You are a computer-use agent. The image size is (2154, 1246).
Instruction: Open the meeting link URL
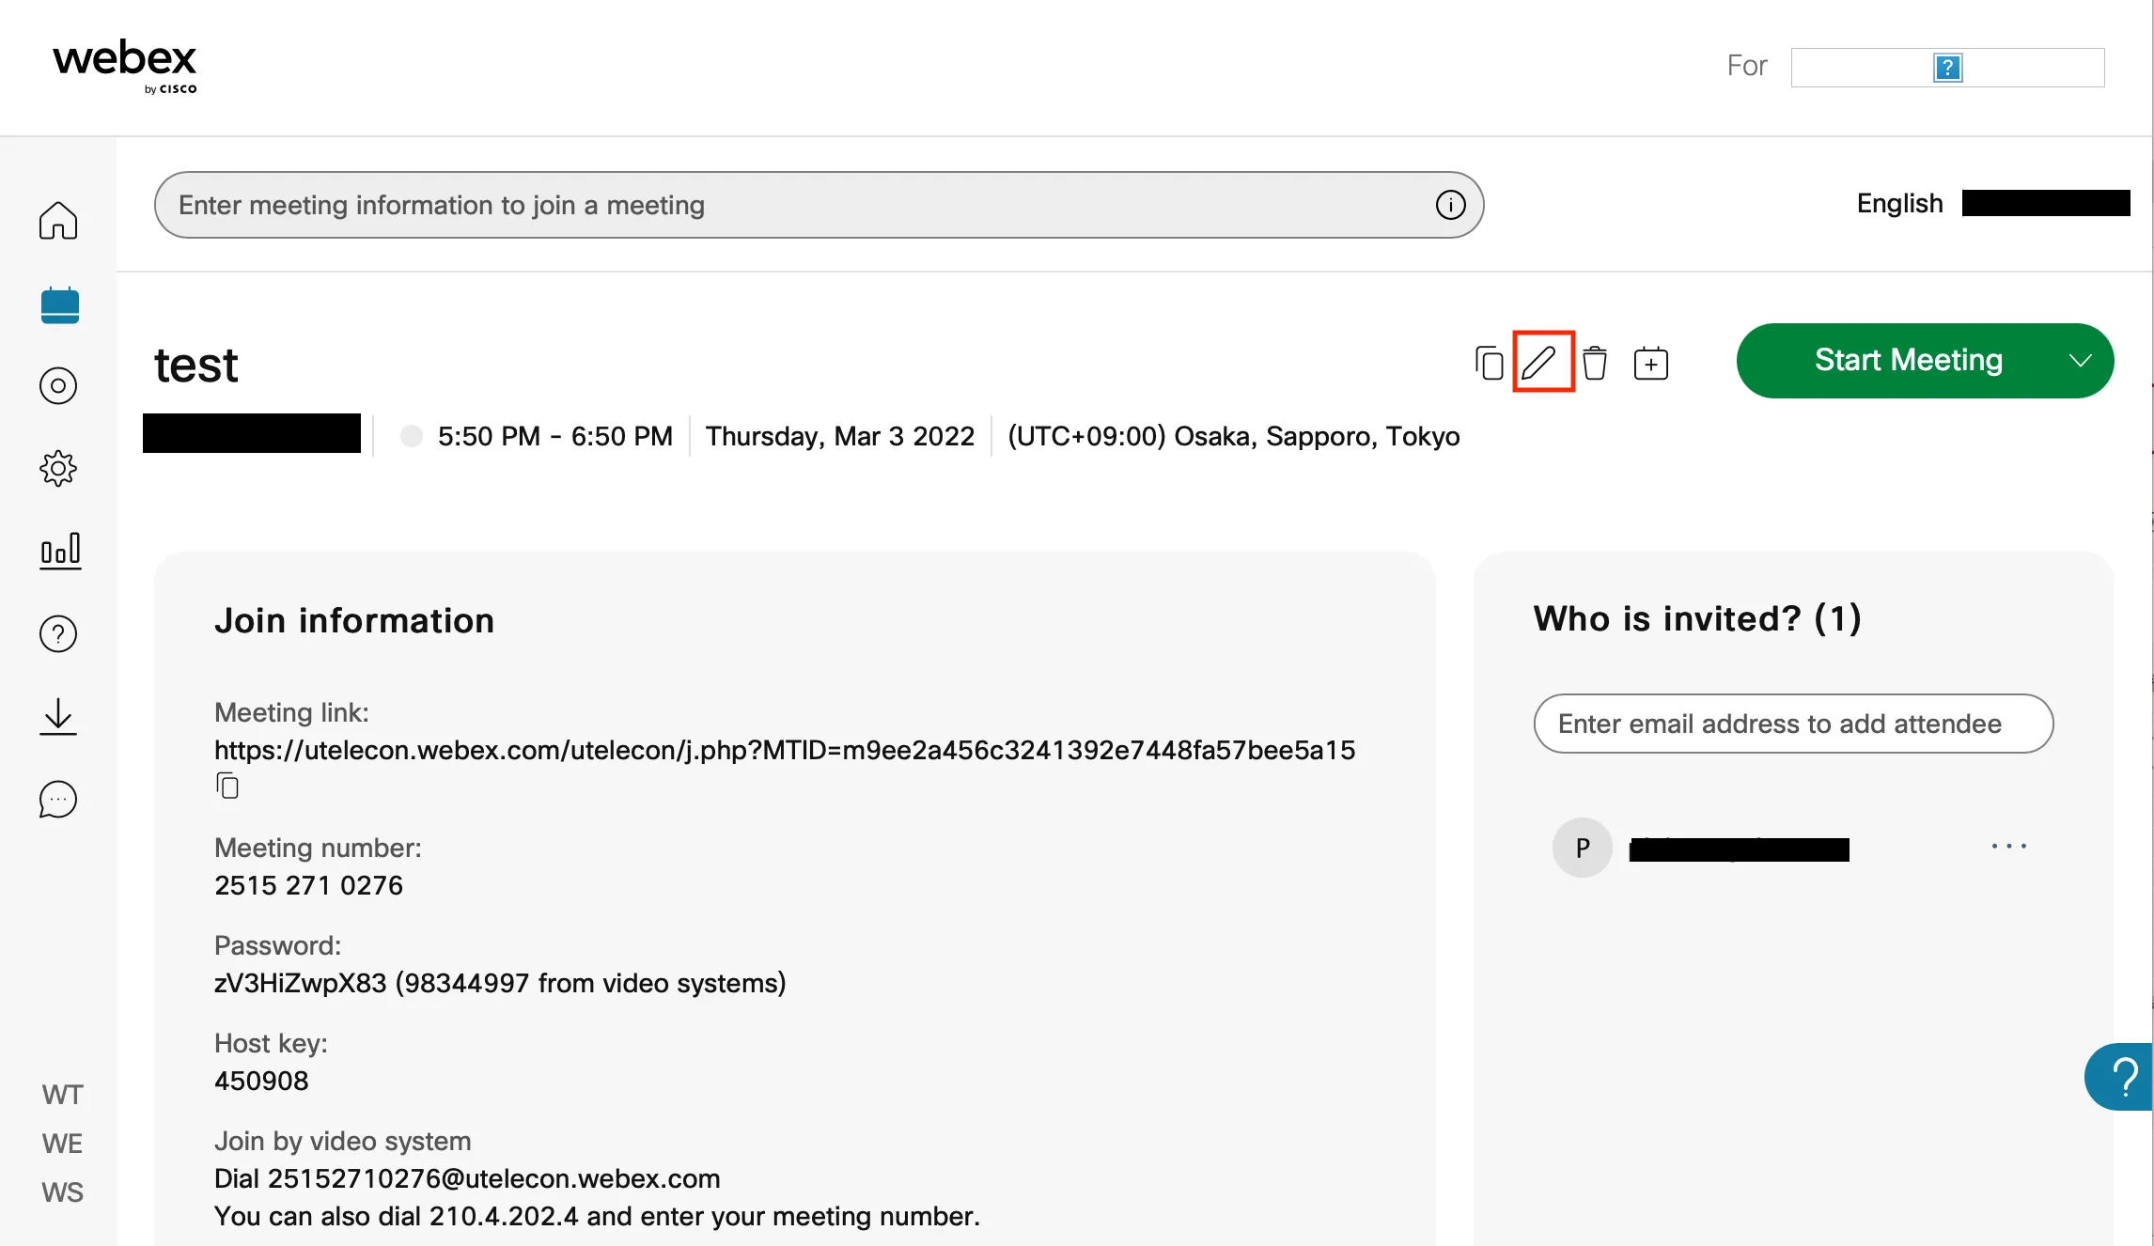point(784,750)
